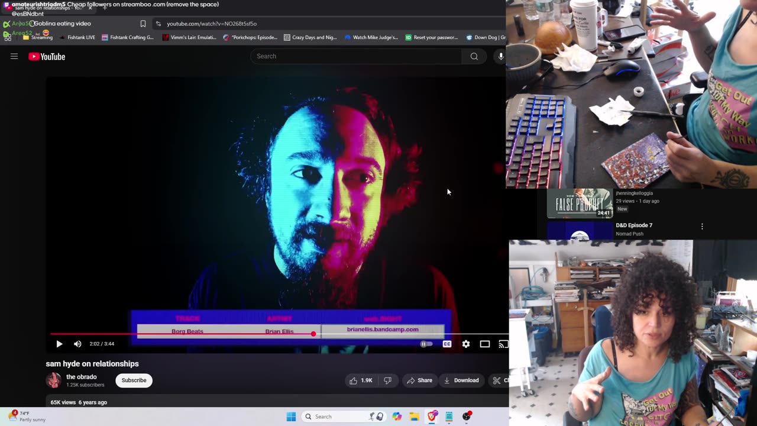Toggle the autoplay switch in the player
The height and width of the screenshot is (426, 757).
tap(426, 344)
